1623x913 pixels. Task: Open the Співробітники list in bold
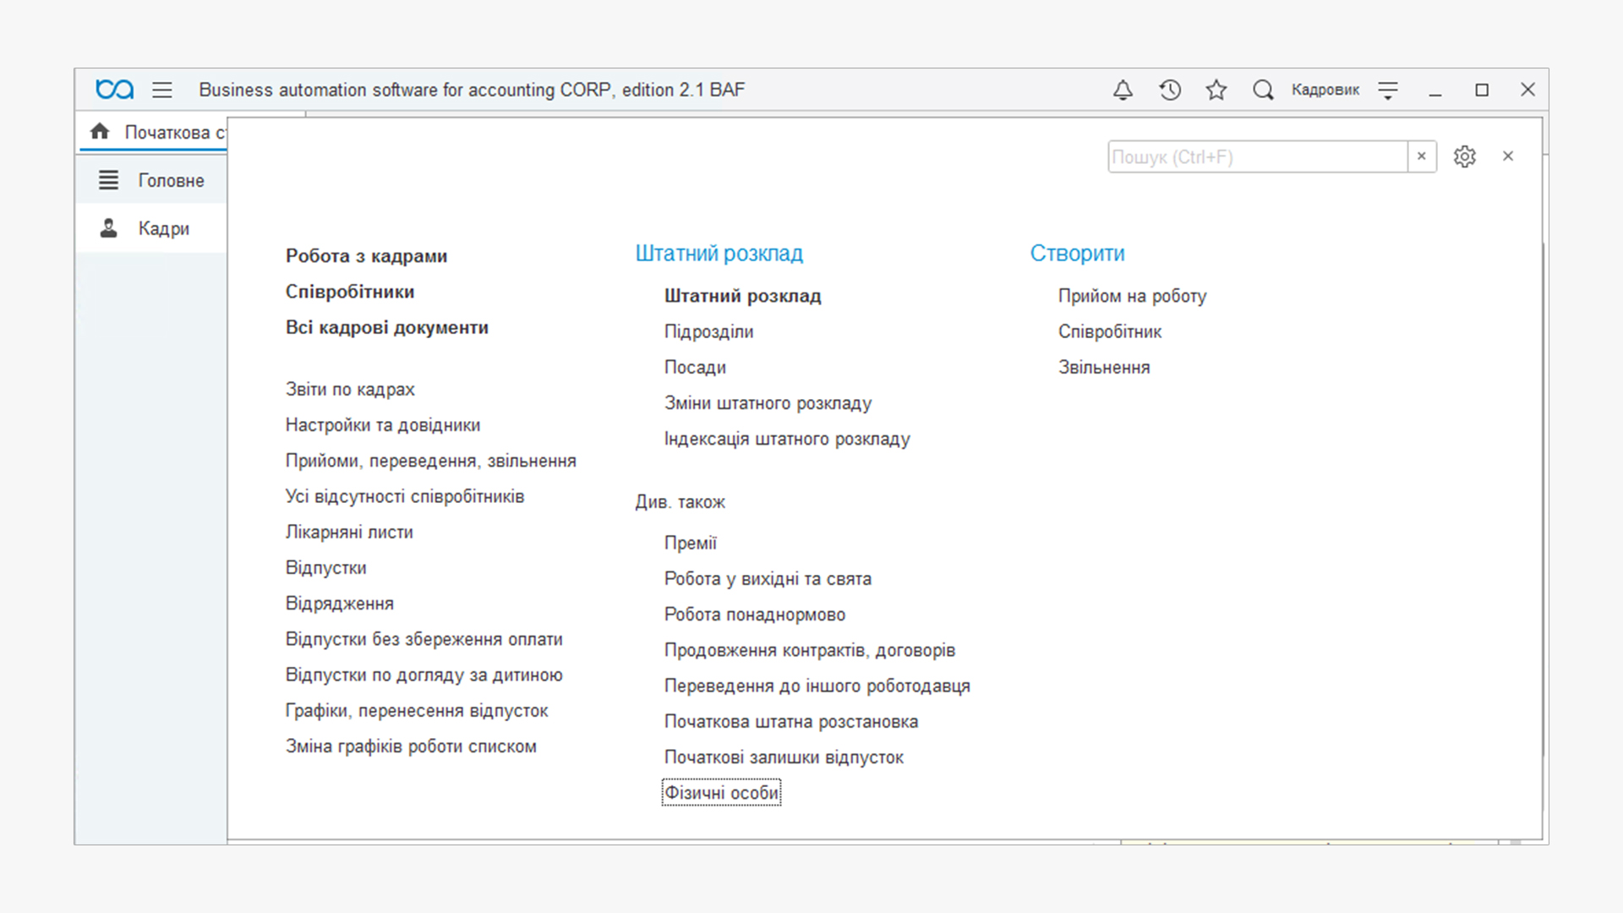pos(350,292)
